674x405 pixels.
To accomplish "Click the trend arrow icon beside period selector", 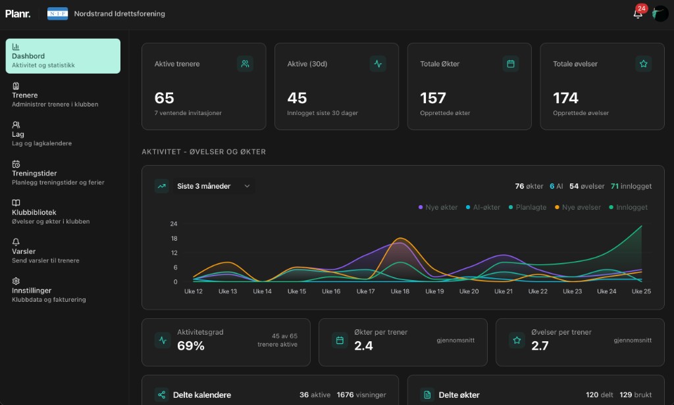I will 162,186.
